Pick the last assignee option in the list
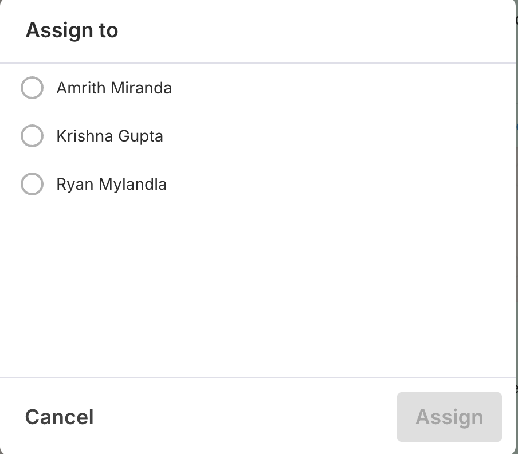518x454 pixels. coord(32,185)
